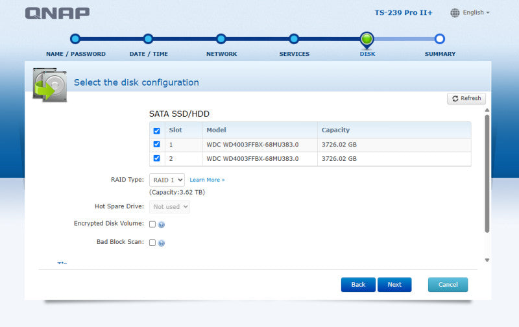This screenshot has height=327, width=519.
Task: Open the Hot Spare Drive dropdown
Action: [169, 206]
